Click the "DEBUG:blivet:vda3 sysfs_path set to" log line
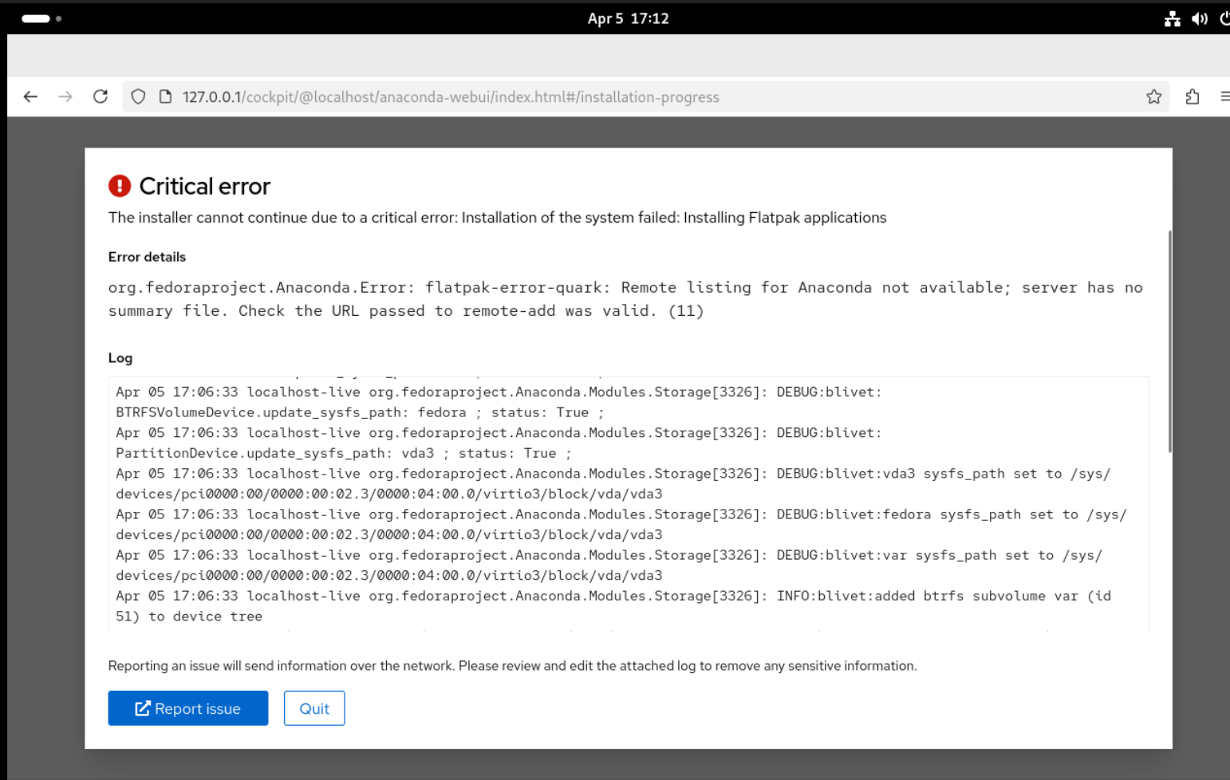 tap(613, 483)
